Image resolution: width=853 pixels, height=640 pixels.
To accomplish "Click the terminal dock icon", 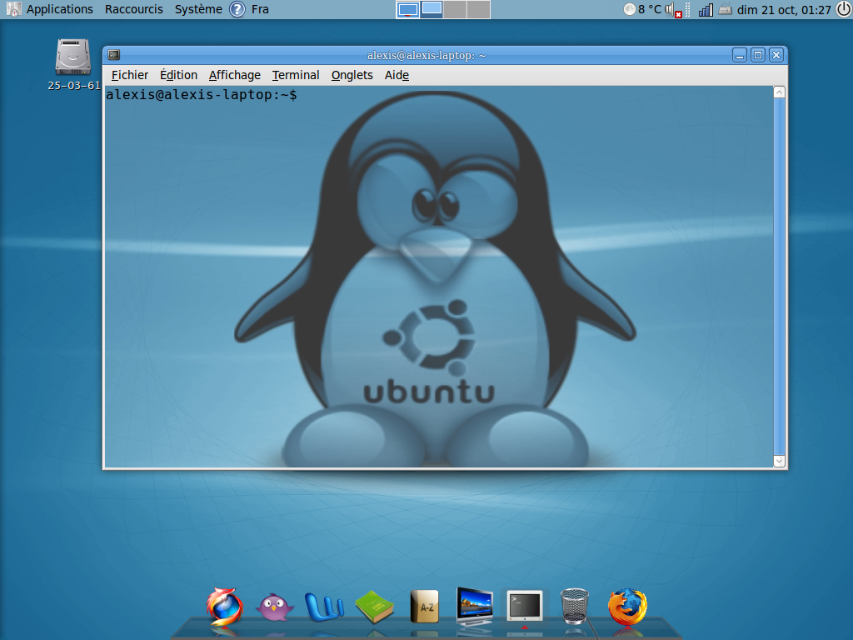I will pos(525,606).
